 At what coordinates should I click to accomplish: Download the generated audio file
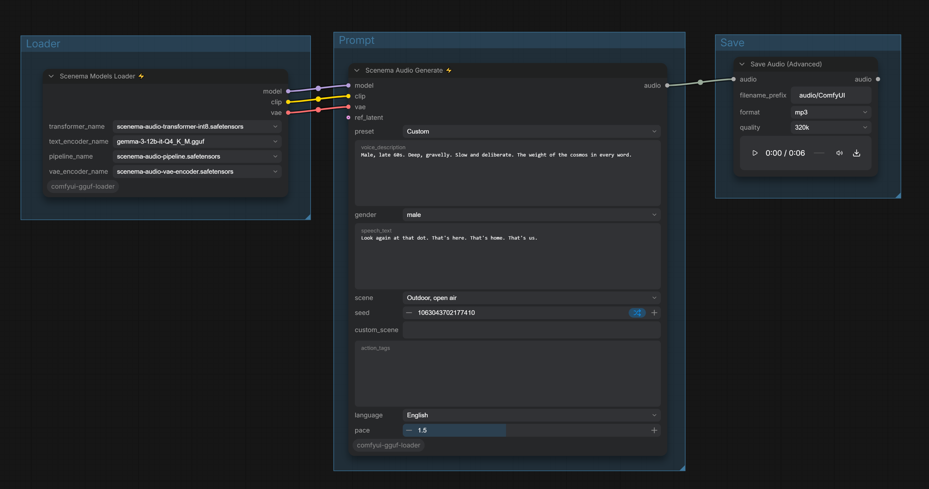point(856,153)
